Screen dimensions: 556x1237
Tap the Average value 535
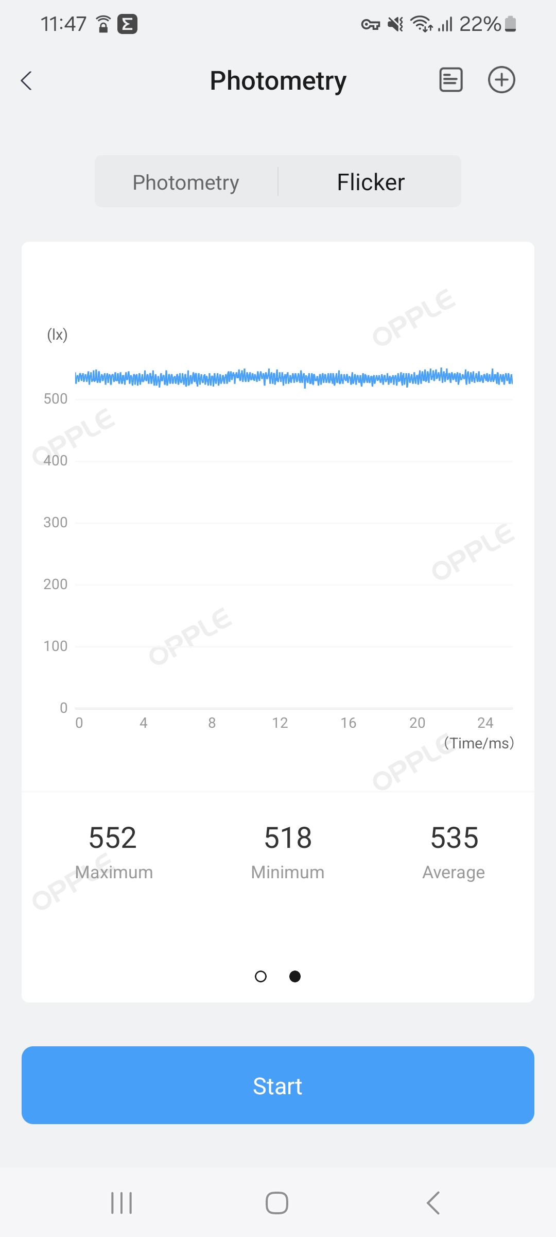coord(454,838)
